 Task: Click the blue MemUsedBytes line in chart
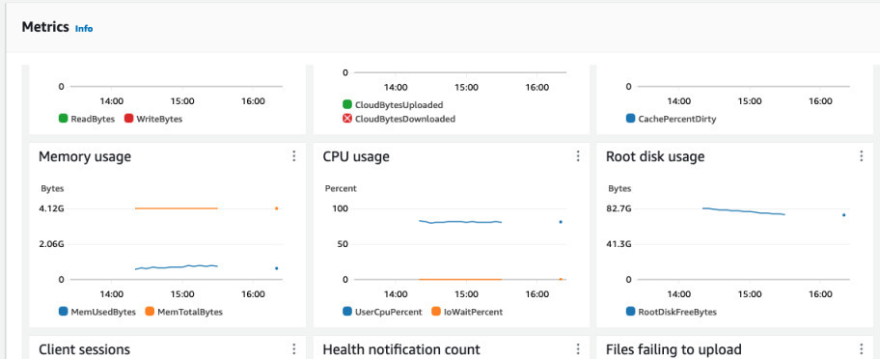coord(177,267)
